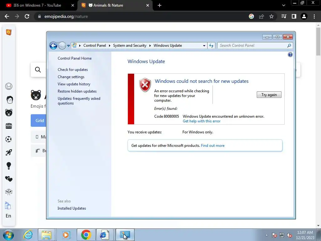This screenshot has height=241, width=321.
Task: Open a new Chrome tab with plus button
Action: point(160,6)
